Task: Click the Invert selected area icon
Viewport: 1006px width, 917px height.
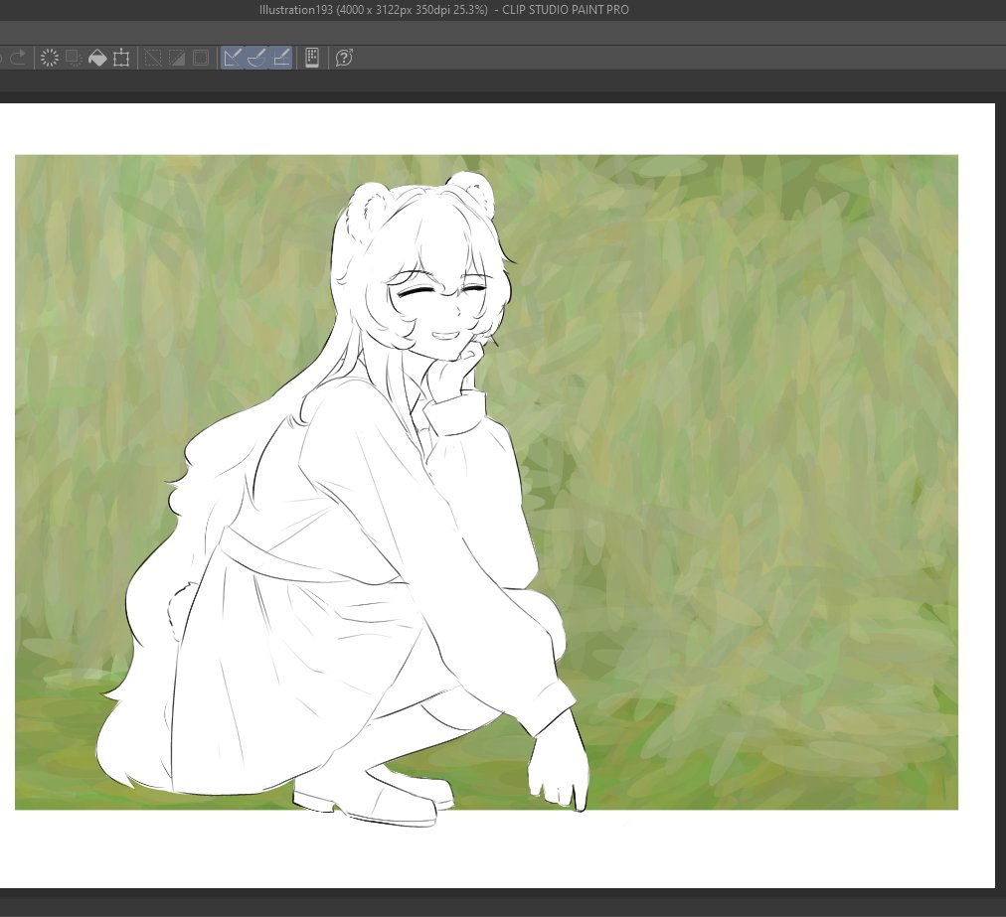Action: pyautogui.click(x=176, y=58)
